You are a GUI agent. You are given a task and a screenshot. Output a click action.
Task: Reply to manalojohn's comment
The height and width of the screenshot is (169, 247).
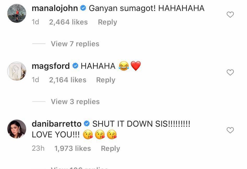click(107, 22)
